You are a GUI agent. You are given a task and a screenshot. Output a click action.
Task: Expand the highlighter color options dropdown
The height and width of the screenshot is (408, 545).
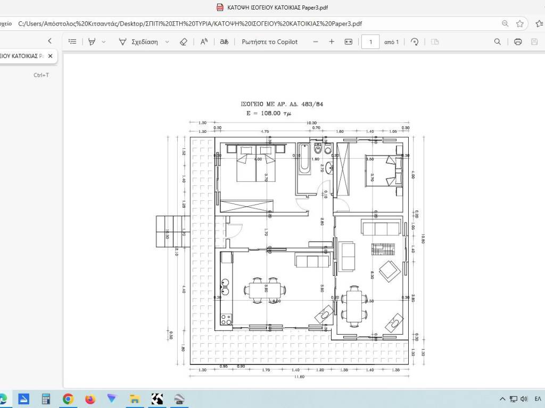tap(104, 41)
